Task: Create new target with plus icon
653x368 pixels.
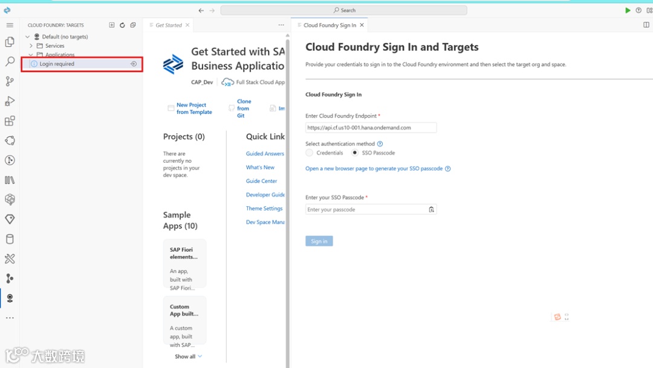Action: coord(112,25)
